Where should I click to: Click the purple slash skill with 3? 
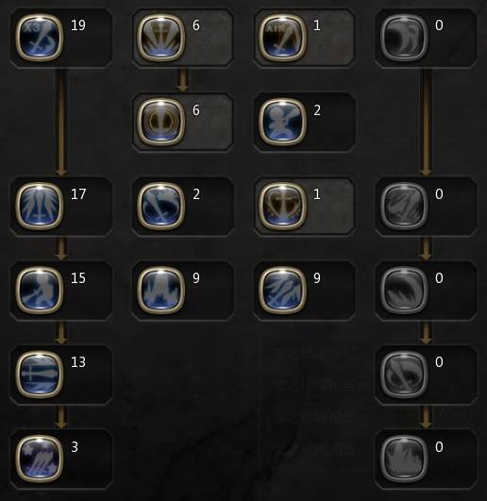(40, 459)
